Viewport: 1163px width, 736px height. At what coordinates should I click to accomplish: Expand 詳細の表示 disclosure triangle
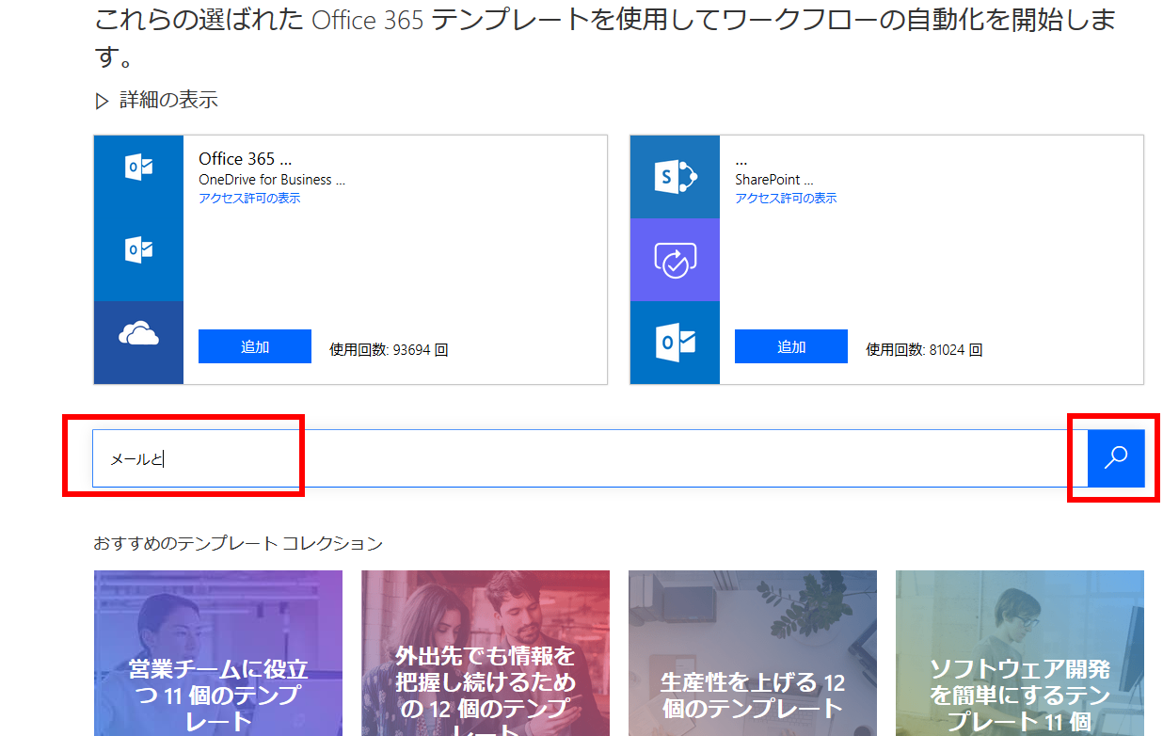[103, 101]
